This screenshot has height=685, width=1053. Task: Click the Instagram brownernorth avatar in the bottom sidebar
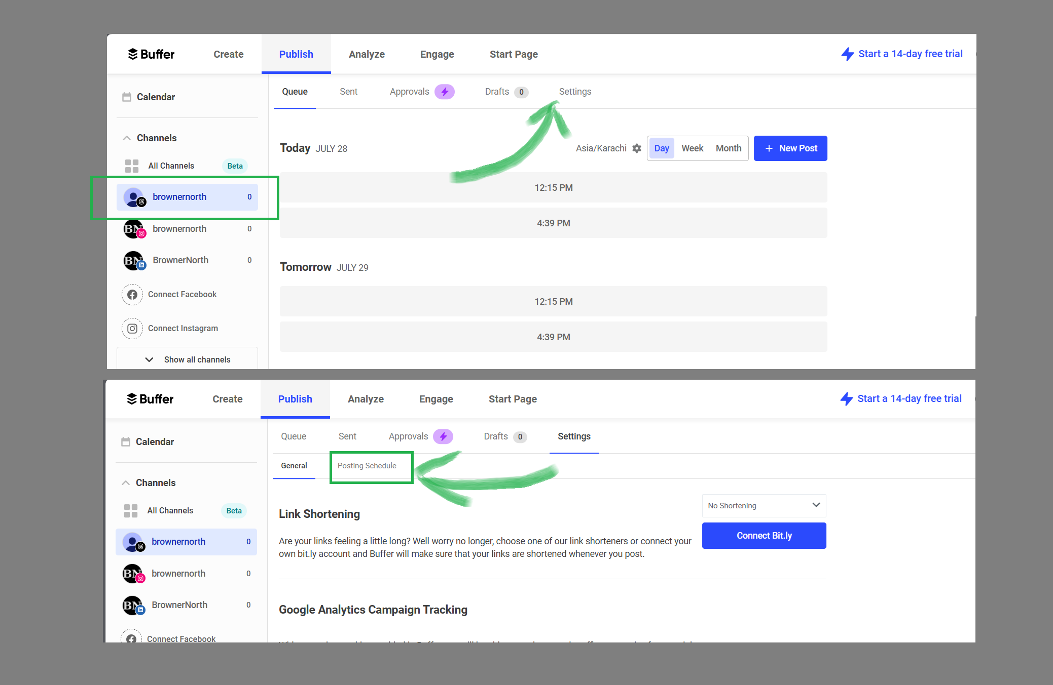click(x=133, y=574)
